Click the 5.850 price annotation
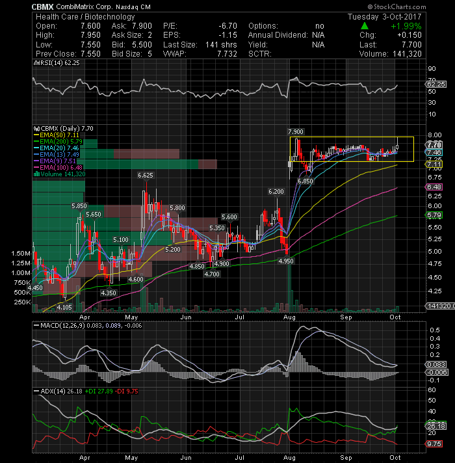This screenshot has width=455, height=463. pyautogui.click(x=79, y=205)
